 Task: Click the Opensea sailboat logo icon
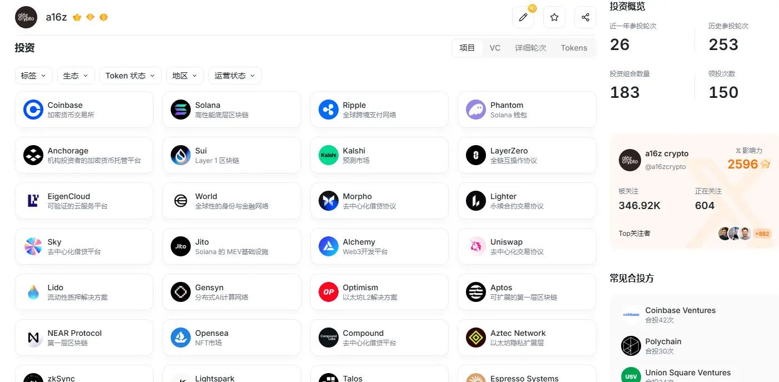tap(181, 338)
